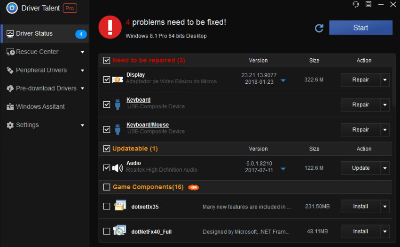Check the Game Components group checkbox

pyautogui.click(x=107, y=187)
